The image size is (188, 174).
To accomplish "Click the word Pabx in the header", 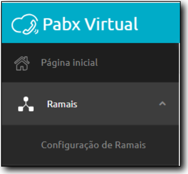I will [x=61, y=24].
